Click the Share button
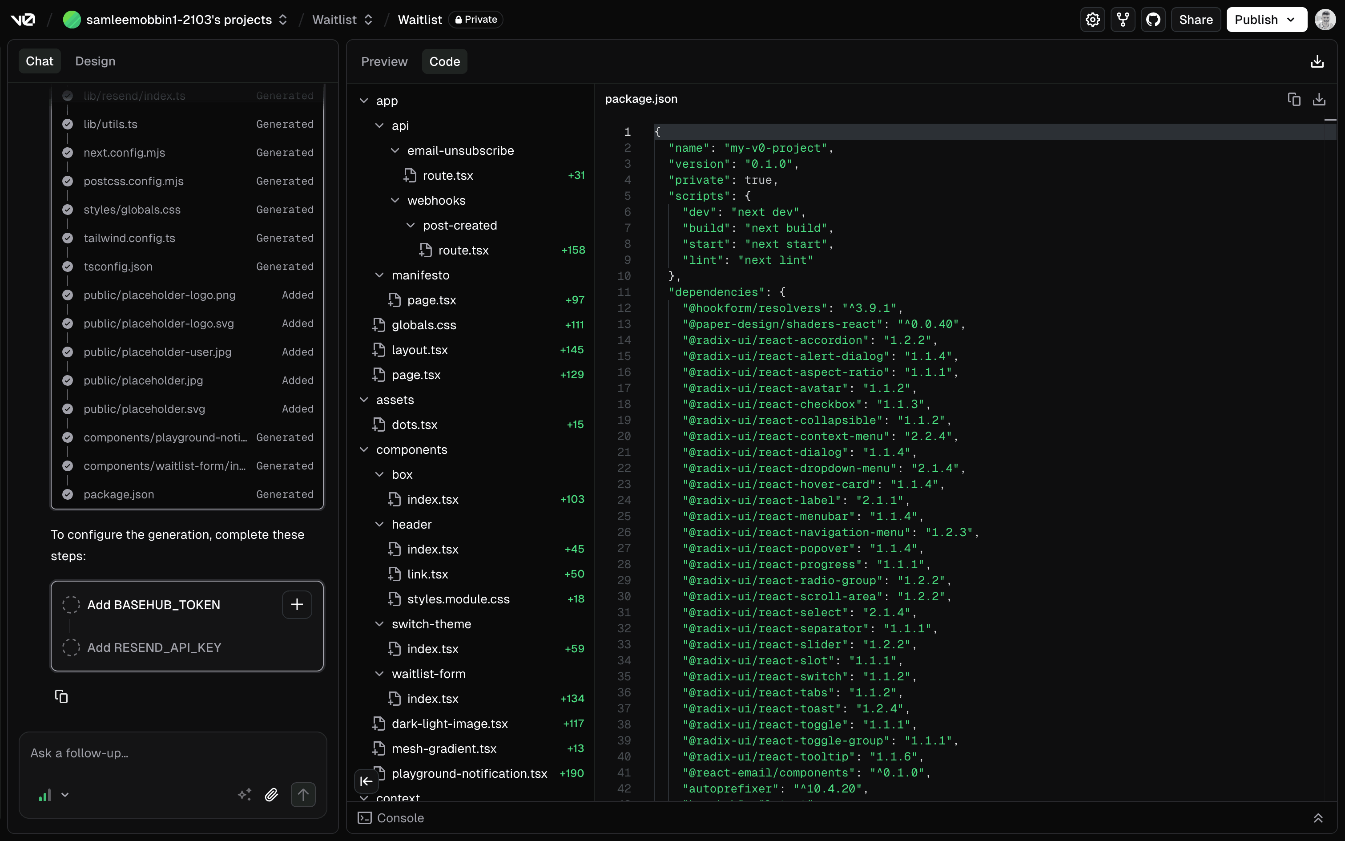 point(1196,20)
